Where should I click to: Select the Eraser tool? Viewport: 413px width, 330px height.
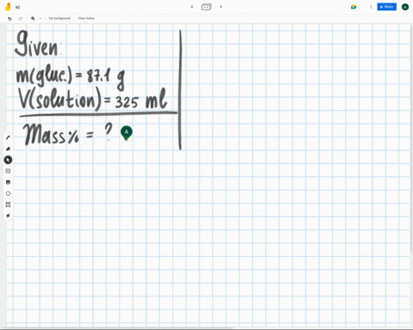pyautogui.click(x=8, y=149)
